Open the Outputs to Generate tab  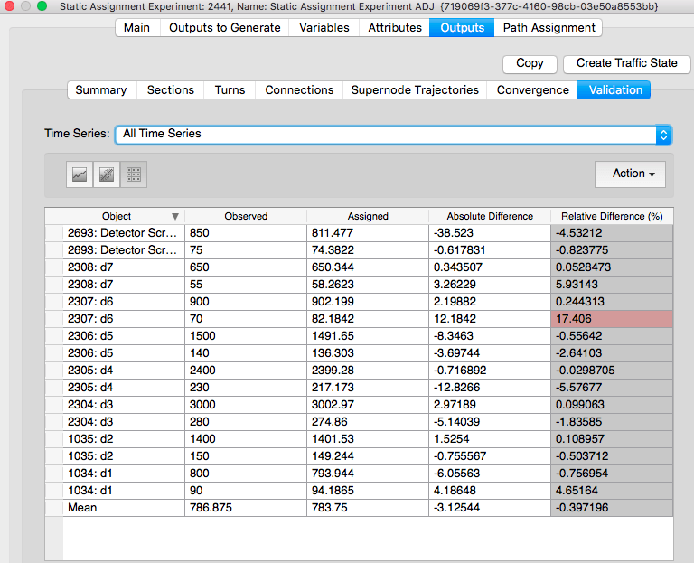pyautogui.click(x=224, y=27)
